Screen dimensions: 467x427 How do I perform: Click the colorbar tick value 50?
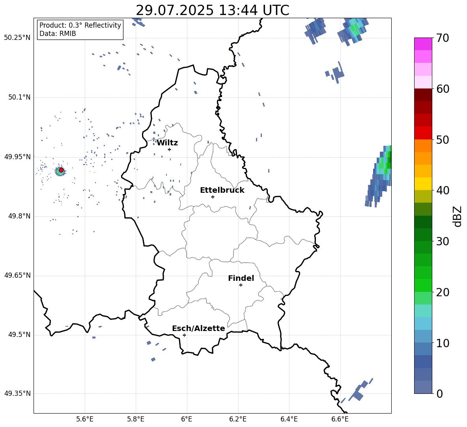click(443, 140)
